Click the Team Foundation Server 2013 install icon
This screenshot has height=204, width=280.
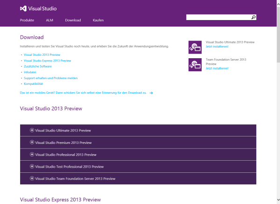click(195, 65)
